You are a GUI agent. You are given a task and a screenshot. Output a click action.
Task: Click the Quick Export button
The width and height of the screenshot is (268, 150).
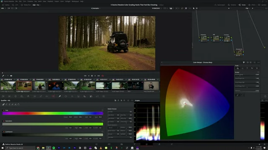[x=219, y=5]
